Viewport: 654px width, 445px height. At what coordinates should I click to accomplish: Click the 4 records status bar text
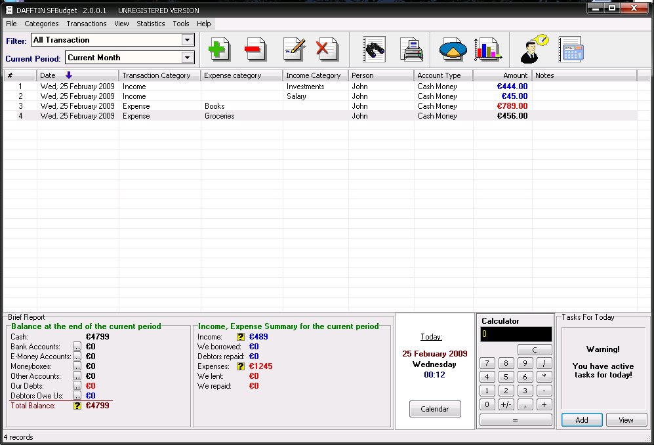18,437
